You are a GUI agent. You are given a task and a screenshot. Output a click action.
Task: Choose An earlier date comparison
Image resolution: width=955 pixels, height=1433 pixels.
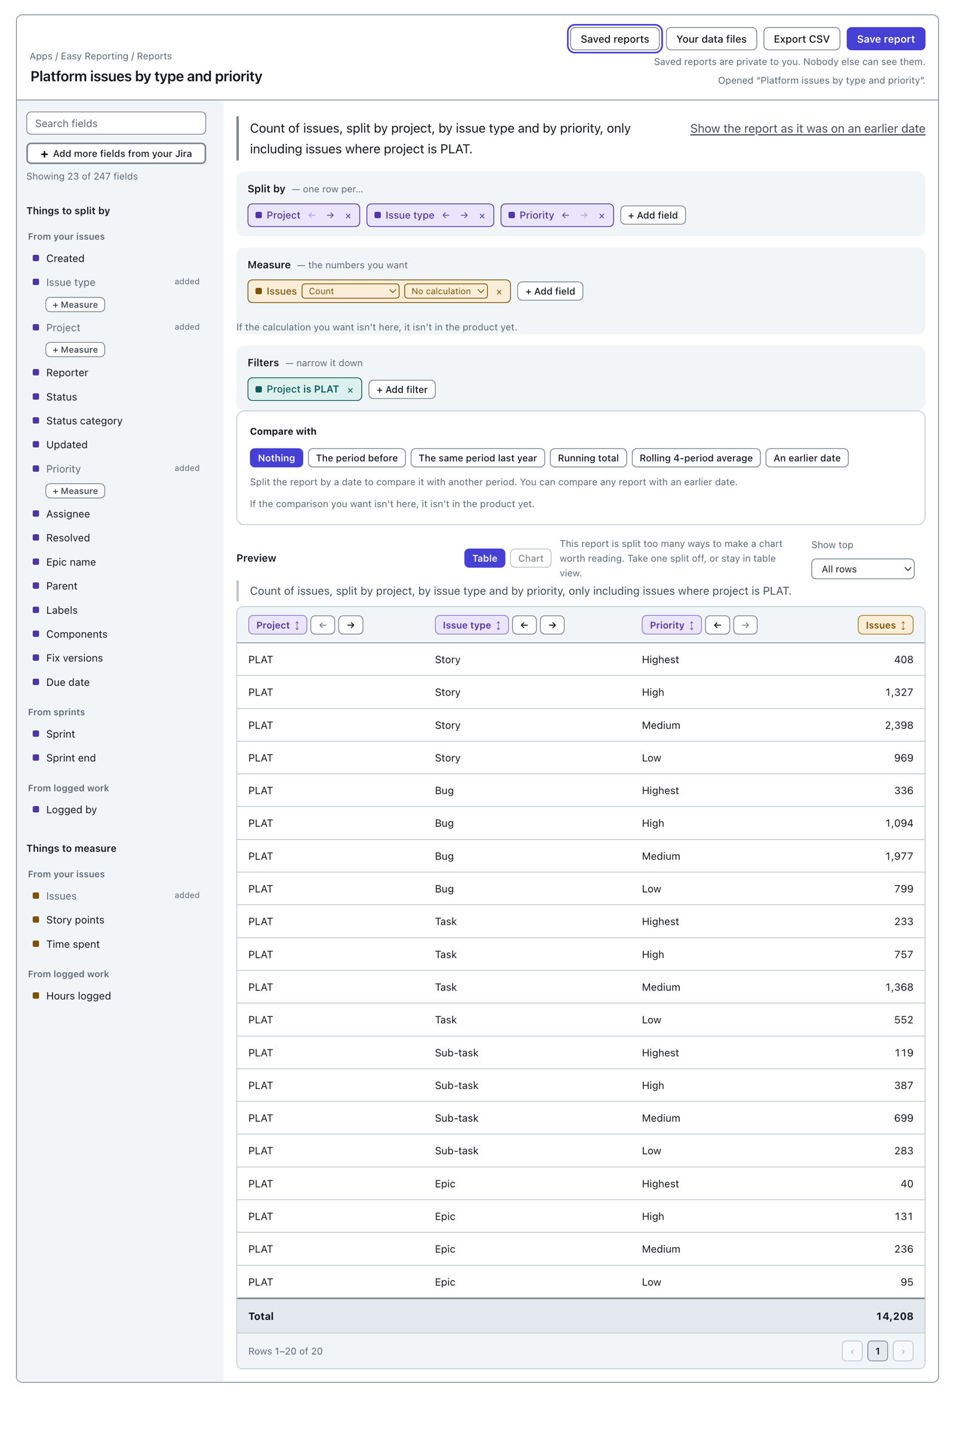click(807, 458)
